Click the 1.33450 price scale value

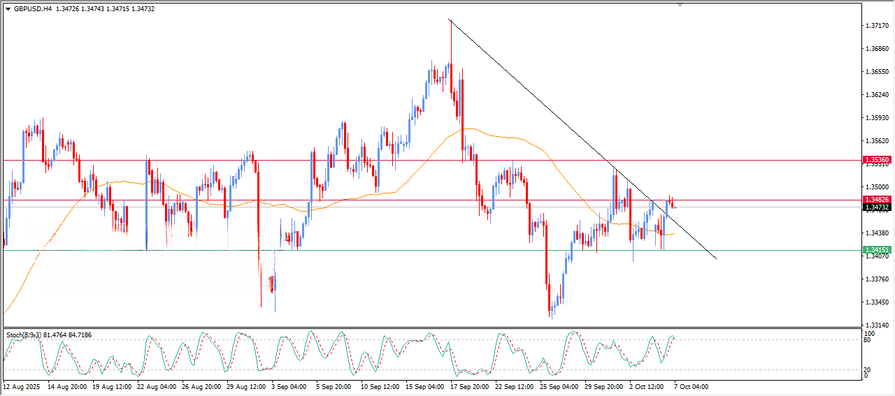click(x=877, y=302)
